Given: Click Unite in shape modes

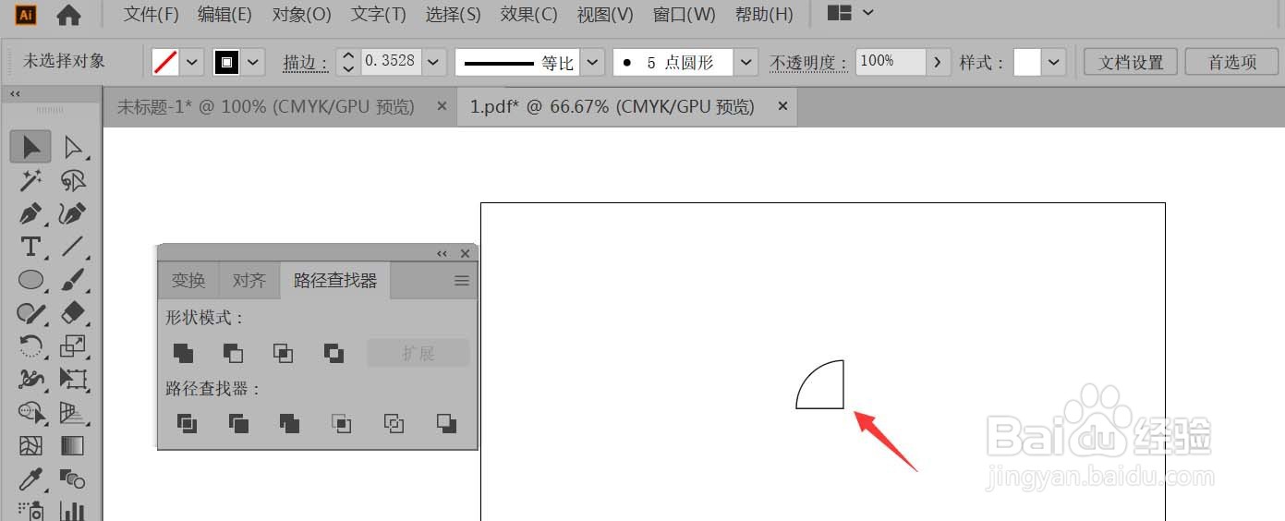Looking at the screenshot, I should [183, 353].
